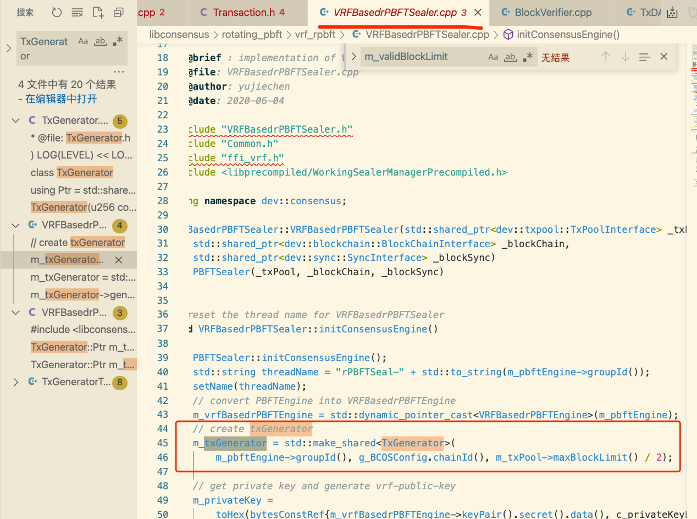Collapse all search results
The width and height of the screenshot is (697, 519).
click(x=118, y=12)
